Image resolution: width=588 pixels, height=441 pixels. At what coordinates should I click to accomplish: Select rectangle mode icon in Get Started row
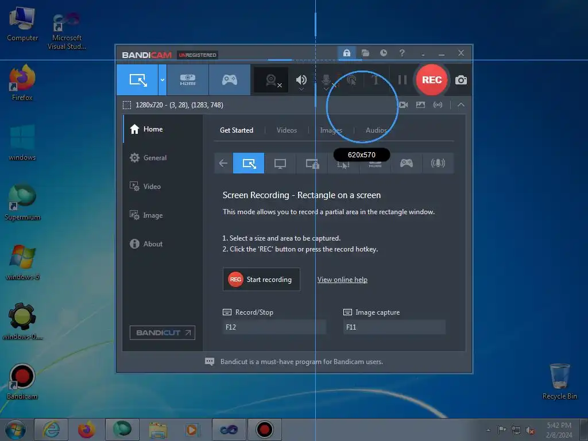point(249,163)
